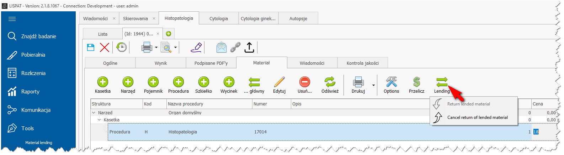Switch to the Kontrola jakości tab

[362, 63]
